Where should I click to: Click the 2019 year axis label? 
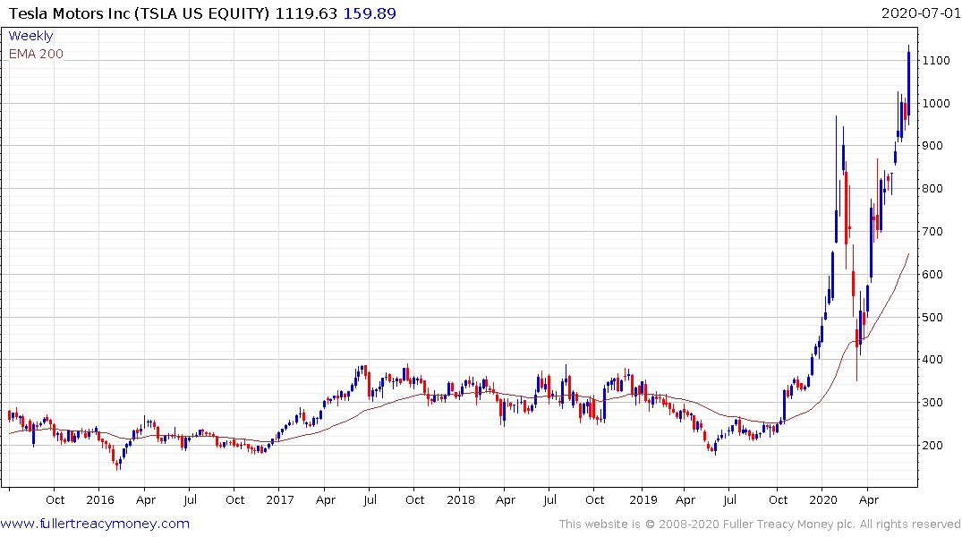pos(643,500)
